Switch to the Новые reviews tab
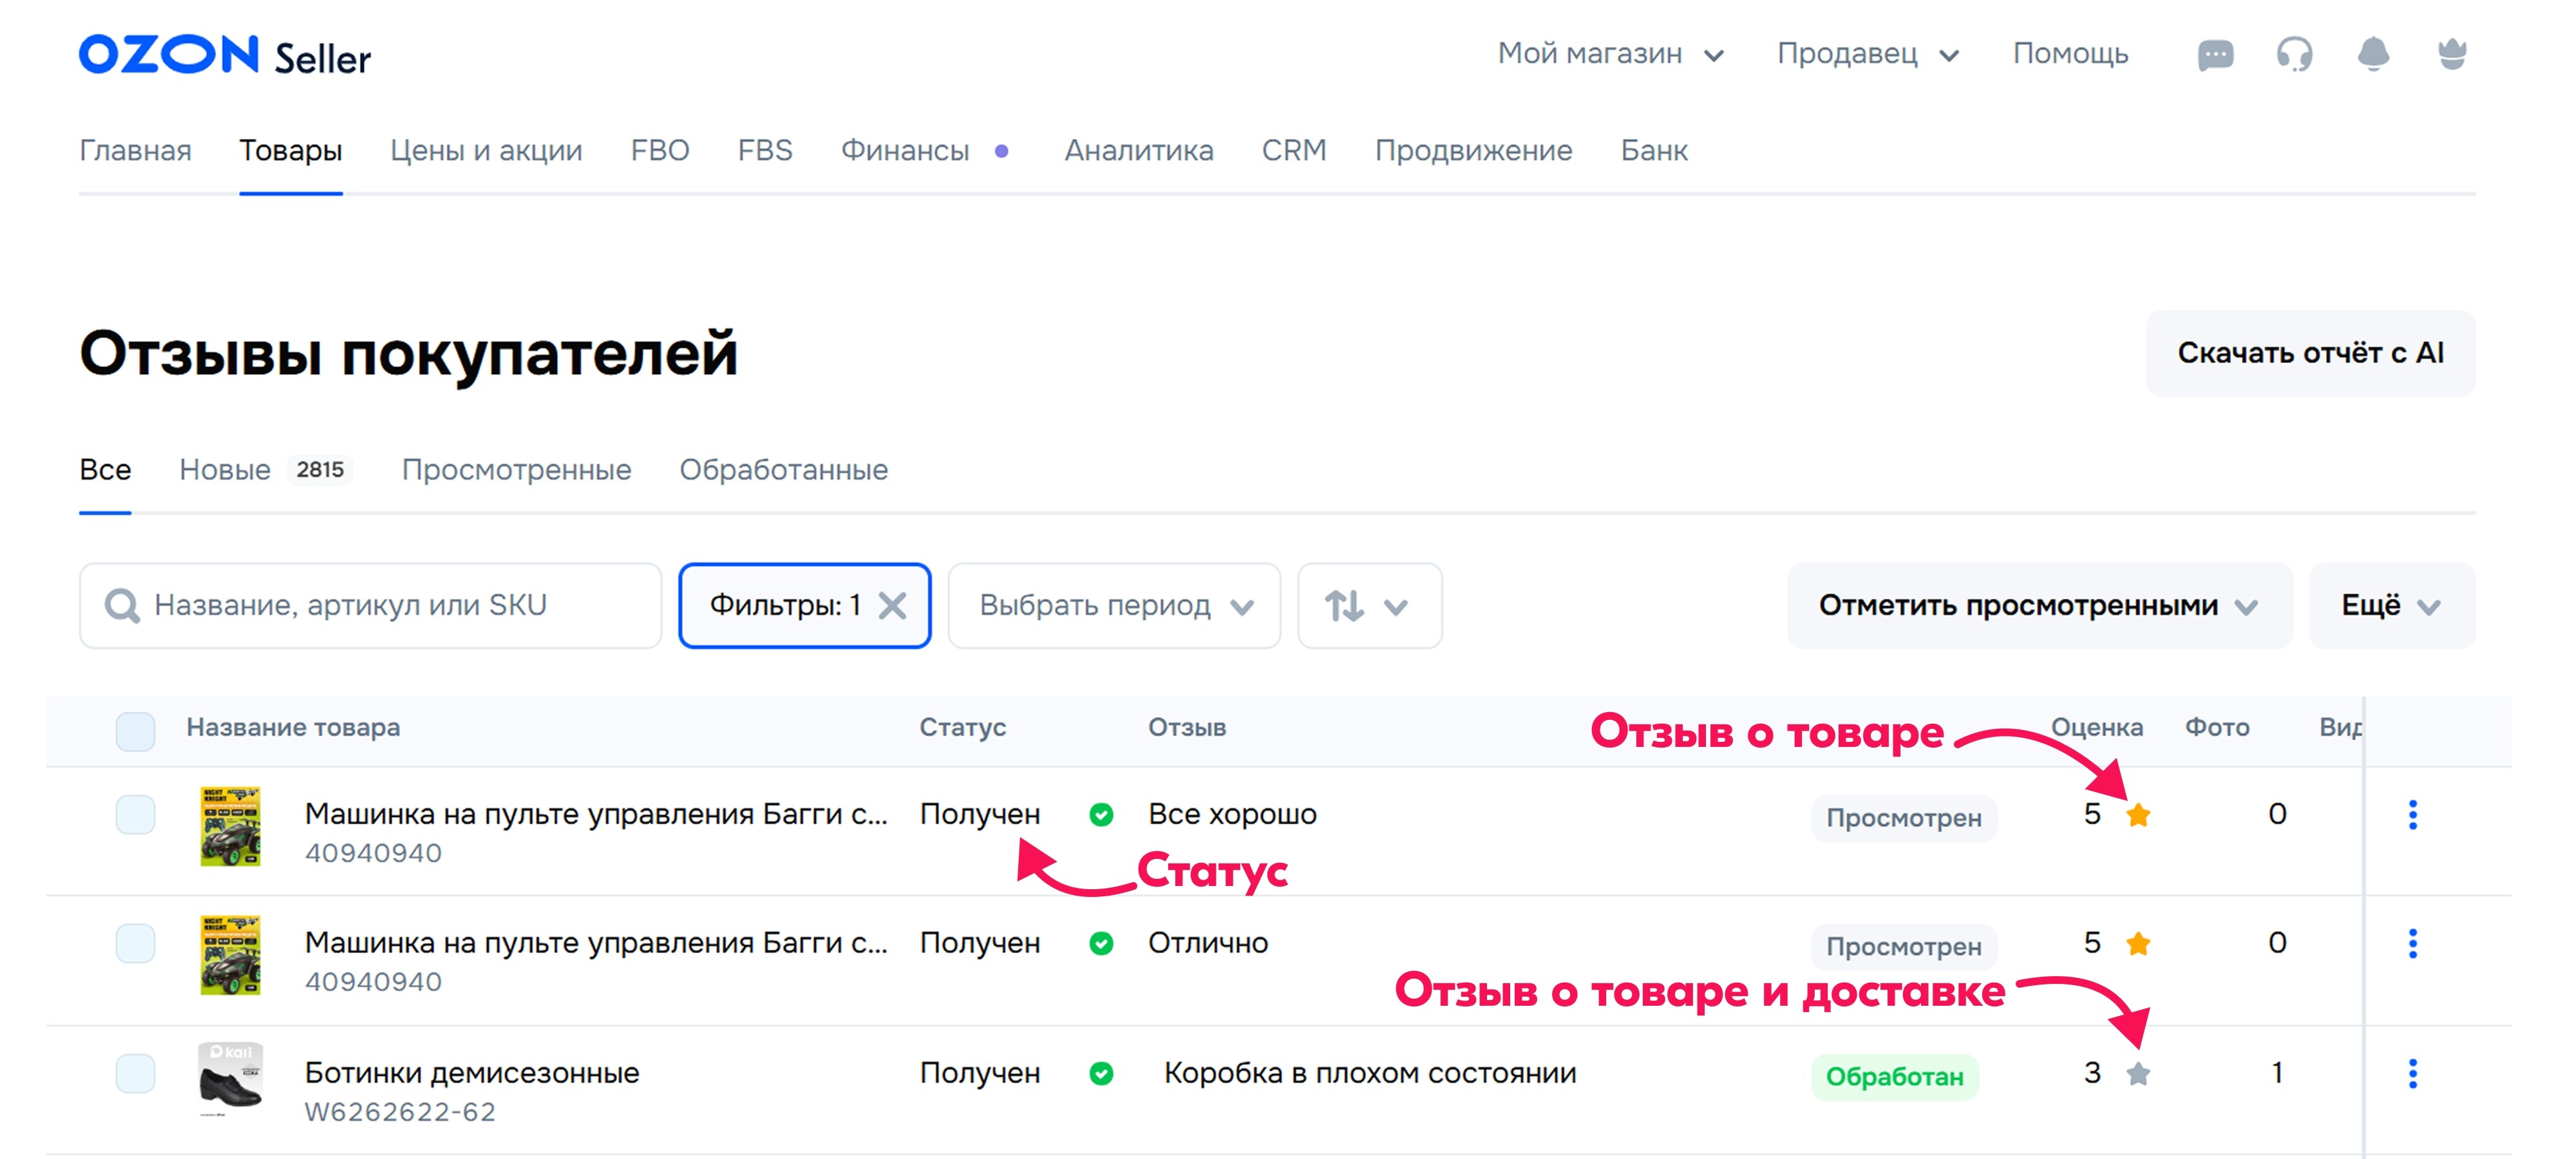Viewport: 2576px width, 1159px height. (x=225, y=469)
